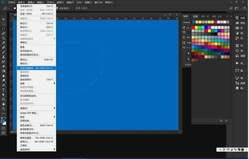Open the Window (W) menu
This screenshot has width=249, height=159.
tap(99, 2)
